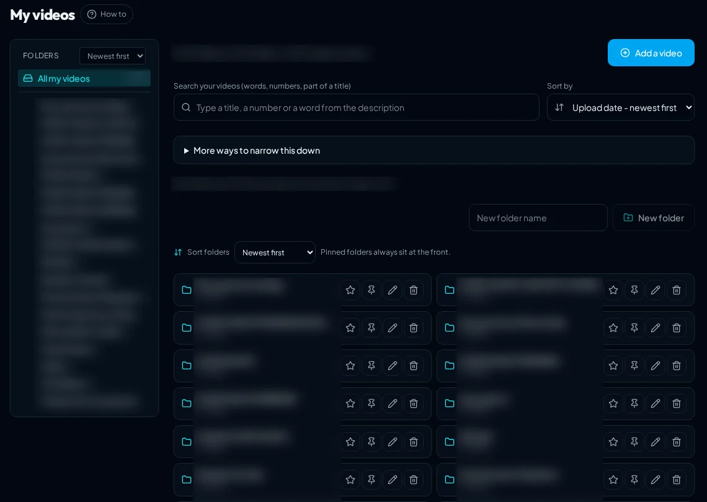Delete the second folder in right column
Viewport: 707px width, 502px height.
click(x=677, y=328)
